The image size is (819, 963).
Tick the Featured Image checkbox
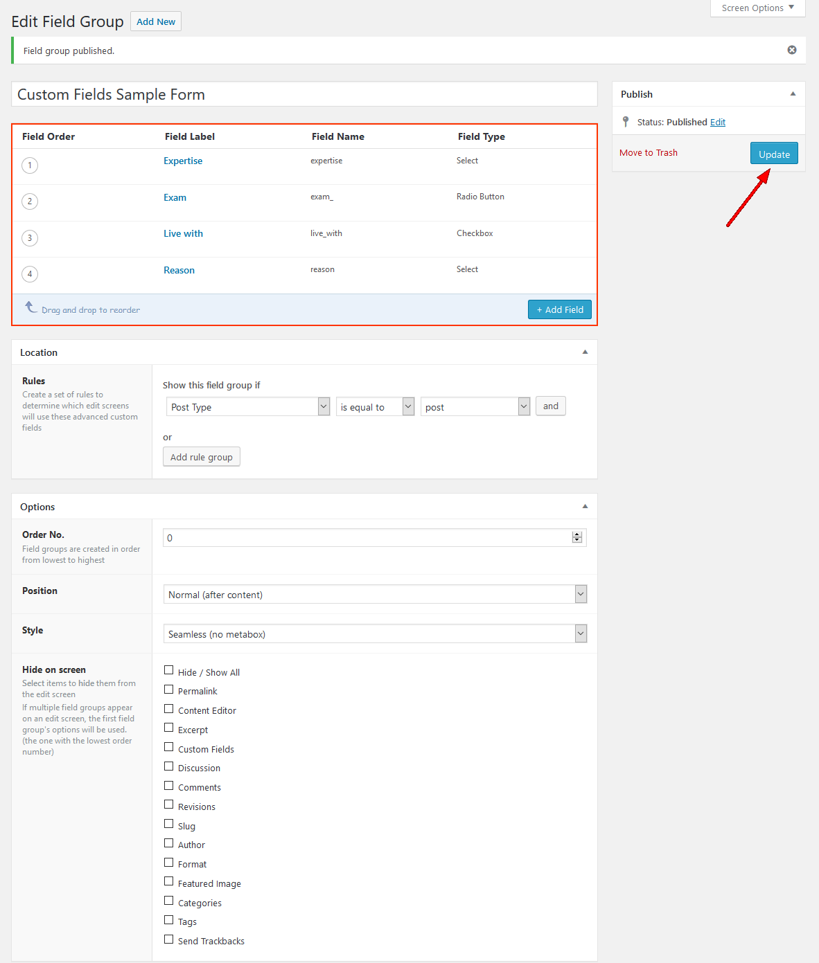168,881
